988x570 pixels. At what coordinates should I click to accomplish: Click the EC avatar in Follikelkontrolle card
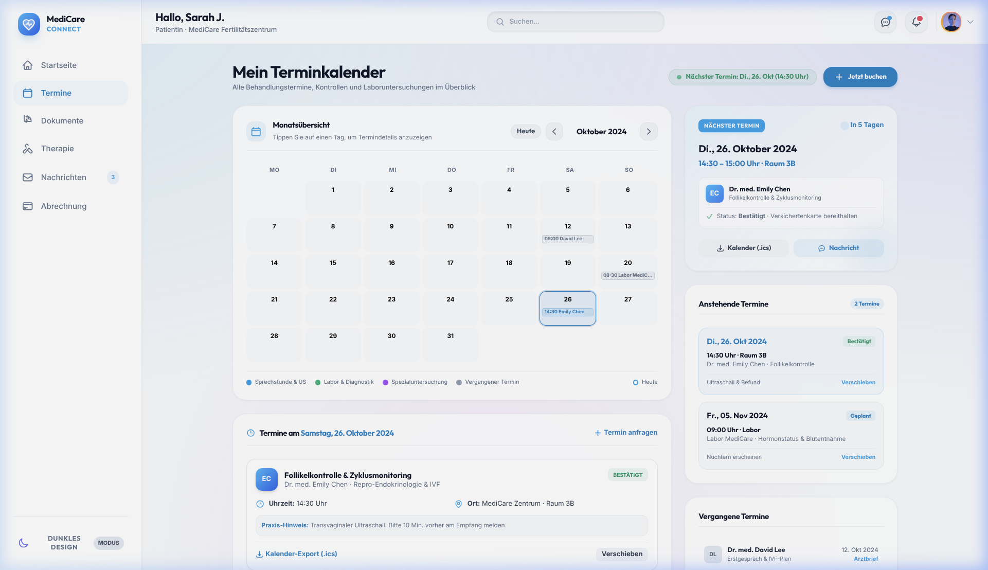(266, 479)
